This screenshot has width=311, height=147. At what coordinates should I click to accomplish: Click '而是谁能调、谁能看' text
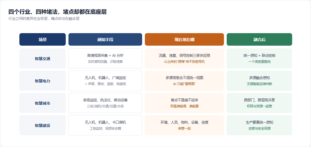click(x=184, y=106)
